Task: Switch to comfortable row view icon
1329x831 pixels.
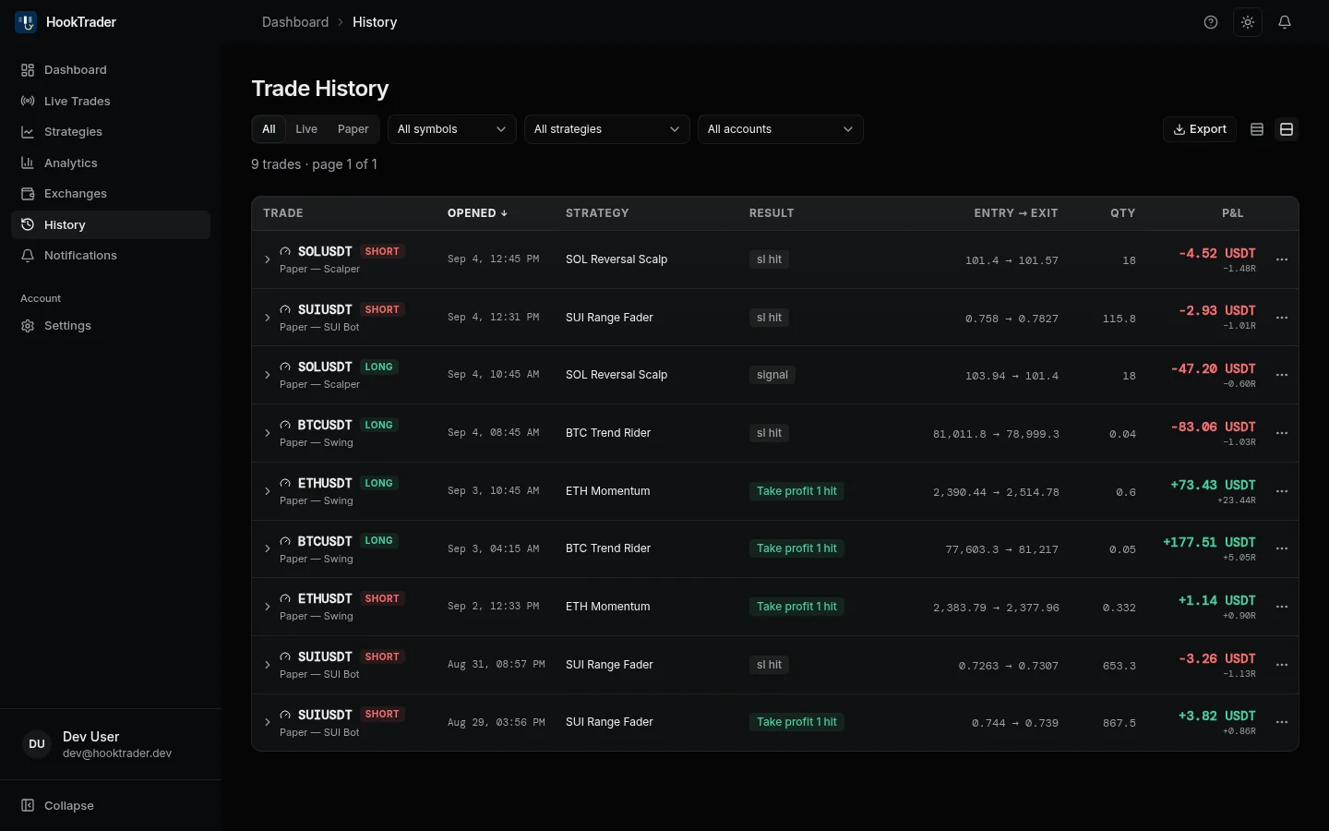Action: 1287,129
